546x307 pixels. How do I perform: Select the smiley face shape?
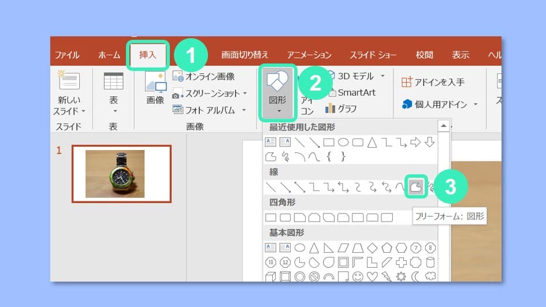[x=358, y=277]
